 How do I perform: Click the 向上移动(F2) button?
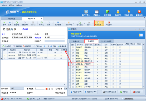click(x=76, y=92)
